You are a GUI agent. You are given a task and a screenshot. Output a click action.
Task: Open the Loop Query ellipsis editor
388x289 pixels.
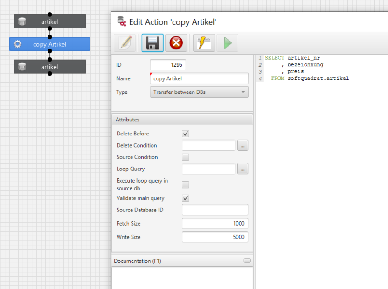242,169
